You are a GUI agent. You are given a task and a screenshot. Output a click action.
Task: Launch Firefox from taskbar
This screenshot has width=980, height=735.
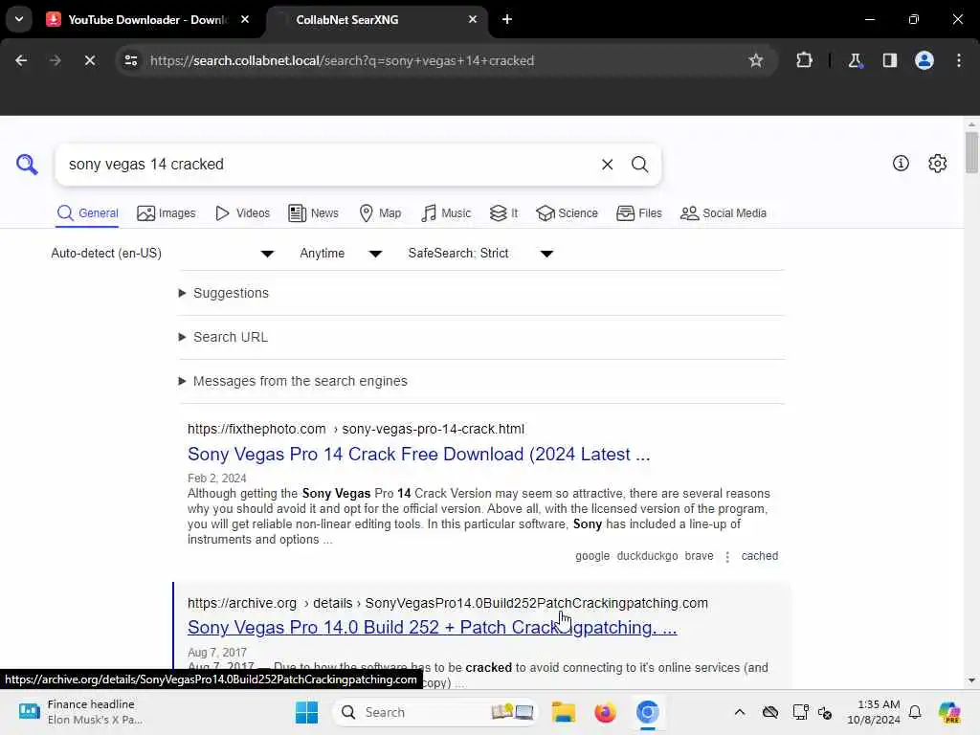coord(605,712)
